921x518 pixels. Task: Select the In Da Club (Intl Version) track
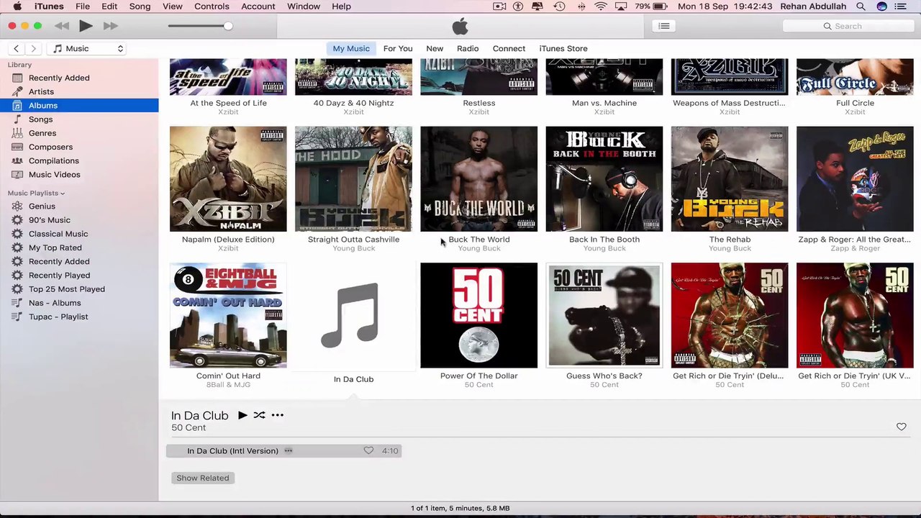click(283, 450)
